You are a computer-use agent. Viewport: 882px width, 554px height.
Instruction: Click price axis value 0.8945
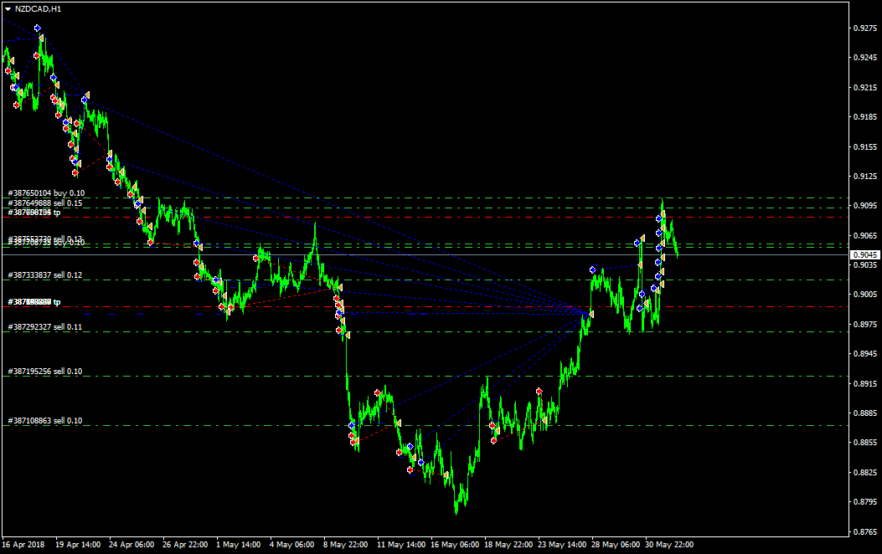pos(865,354)
